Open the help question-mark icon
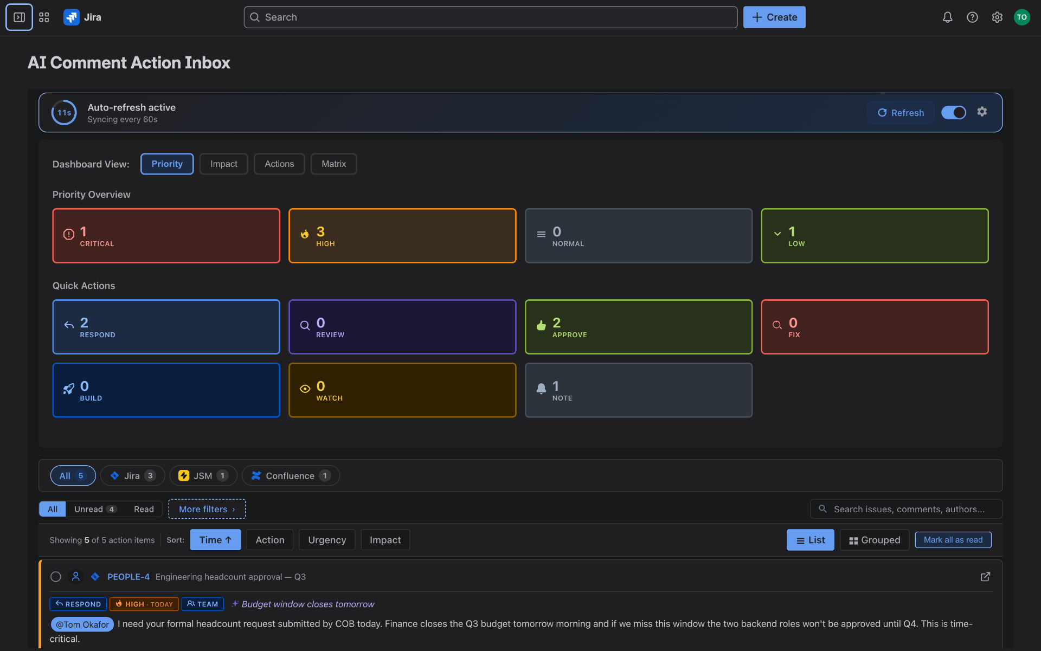The height and width of the screenshot is (651, 1041). click(x=972, y=17)
